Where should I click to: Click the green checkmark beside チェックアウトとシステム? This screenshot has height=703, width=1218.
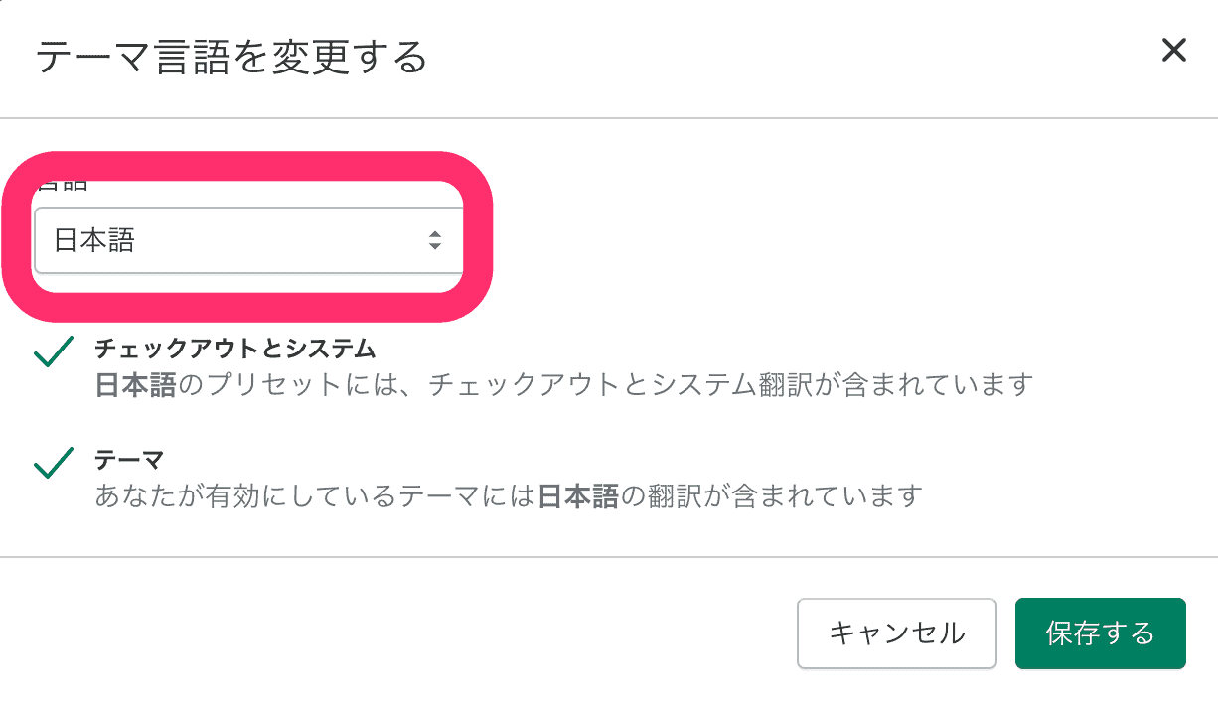point(53,351)
